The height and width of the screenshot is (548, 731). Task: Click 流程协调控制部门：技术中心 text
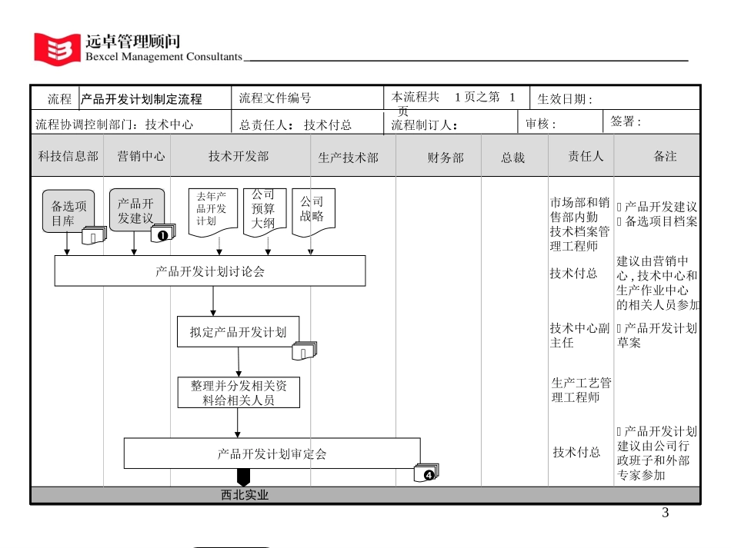[x=114, y=125]
